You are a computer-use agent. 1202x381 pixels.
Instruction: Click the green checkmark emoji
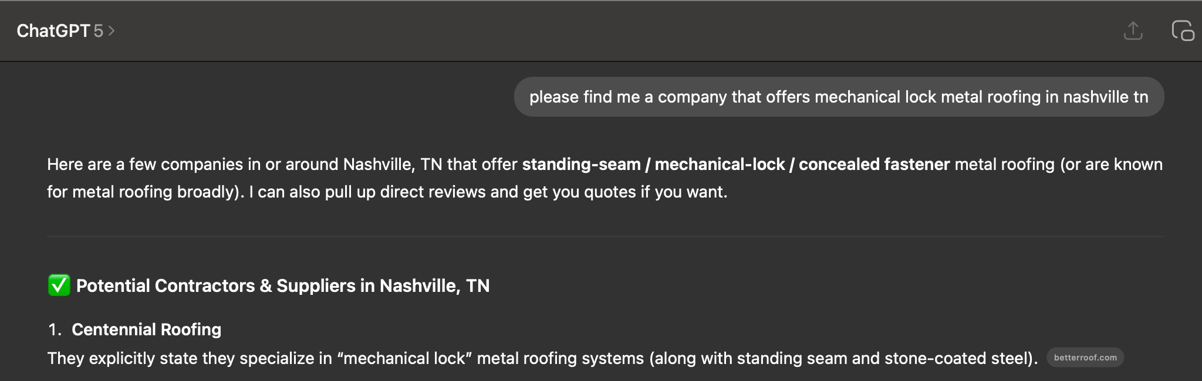coord(59,285)
